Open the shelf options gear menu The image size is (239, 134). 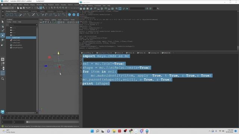(3, 15)
